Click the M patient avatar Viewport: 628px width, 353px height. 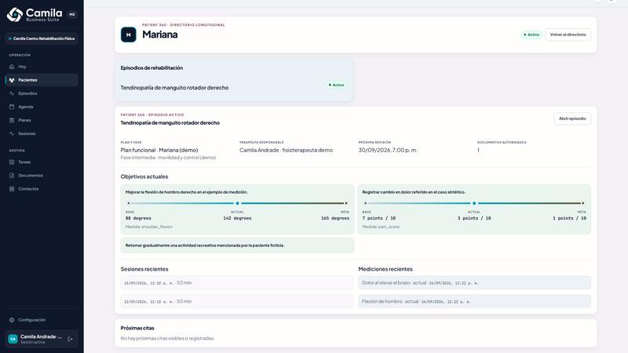tap(129, 35)
